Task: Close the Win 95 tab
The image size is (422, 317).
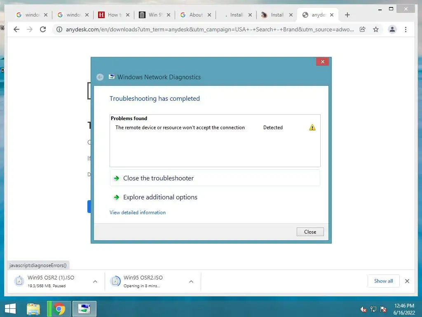Action: tap(169, 15)
